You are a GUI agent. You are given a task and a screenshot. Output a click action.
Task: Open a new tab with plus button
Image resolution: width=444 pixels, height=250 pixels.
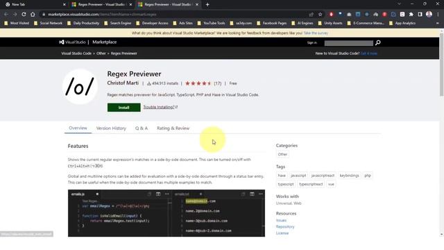pos(207,5)
